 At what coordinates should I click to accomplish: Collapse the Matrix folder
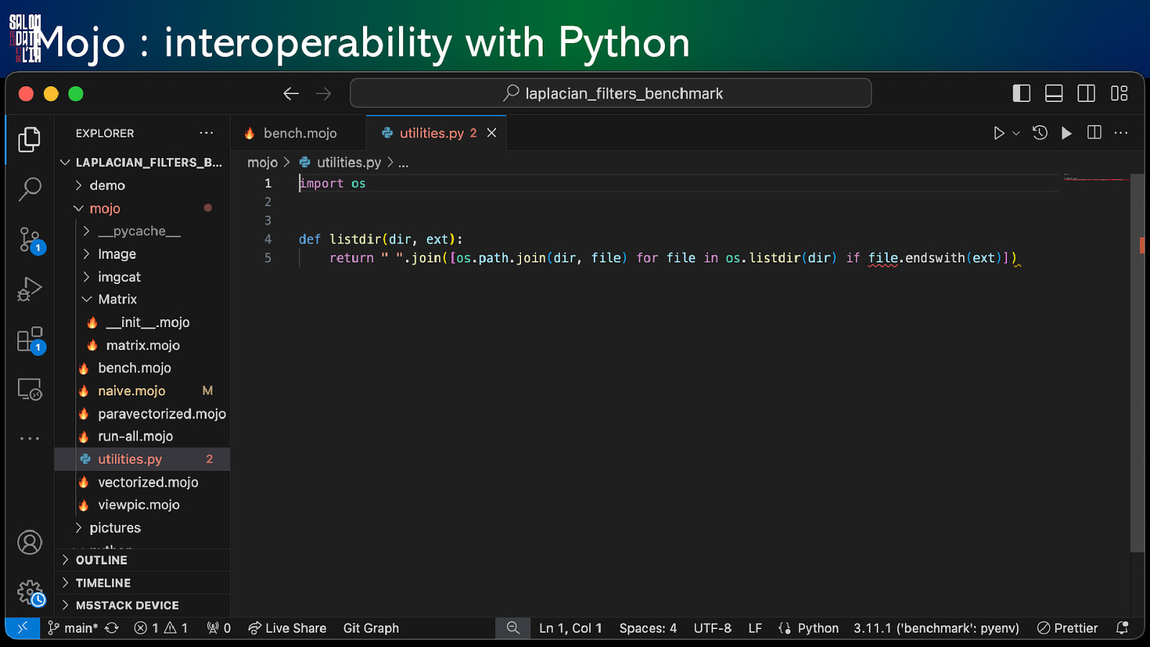pyautogui.click(x=142, y=299)
